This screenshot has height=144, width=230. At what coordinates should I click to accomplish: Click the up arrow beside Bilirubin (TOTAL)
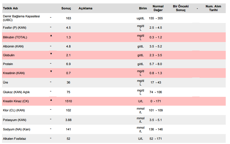click(x=51, y=36)
